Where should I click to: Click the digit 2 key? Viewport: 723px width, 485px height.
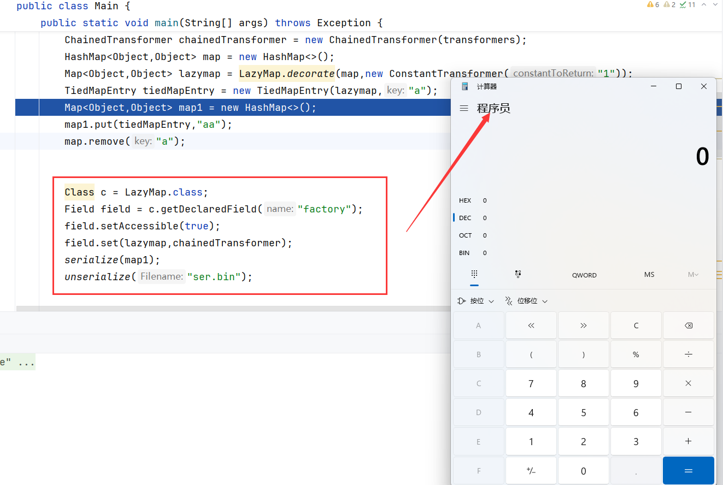point(584,441)
